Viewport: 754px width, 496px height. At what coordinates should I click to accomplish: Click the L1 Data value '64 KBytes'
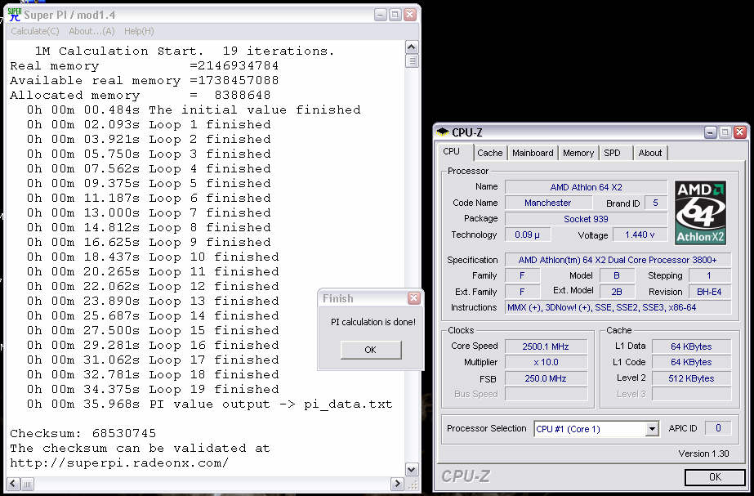691,346
